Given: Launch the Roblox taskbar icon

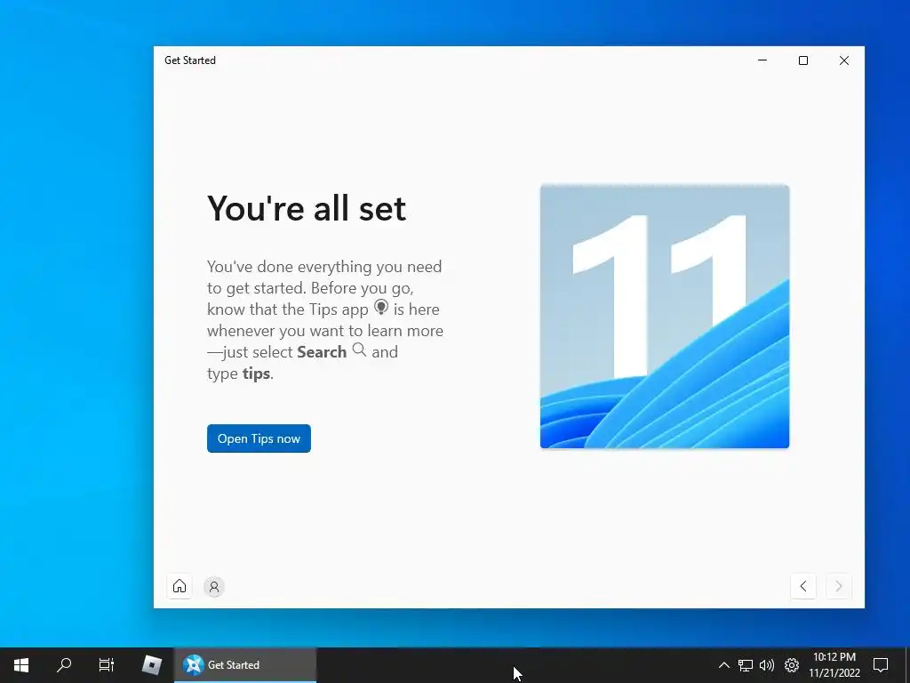Looking at the screenshot, I should click(x=151, y=665).
